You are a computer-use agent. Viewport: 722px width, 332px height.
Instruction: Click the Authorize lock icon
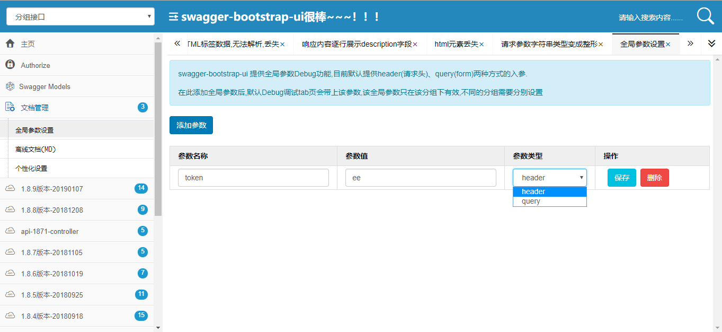[x=10, y=65]
